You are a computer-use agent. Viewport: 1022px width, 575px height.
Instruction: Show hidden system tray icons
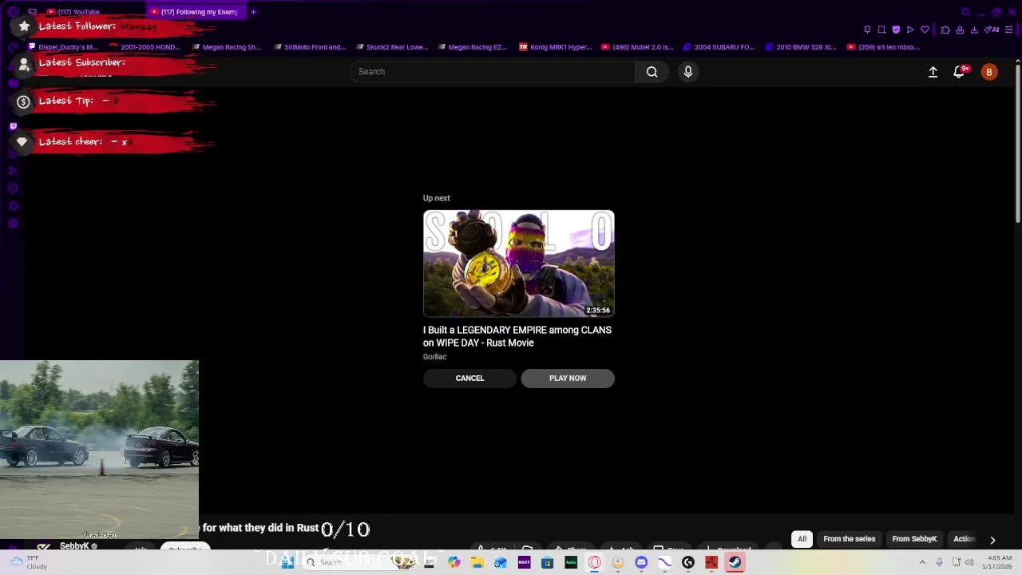922,562
